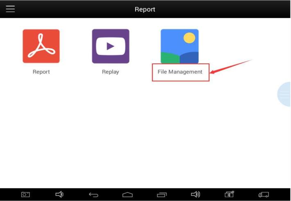Go back with the back arrow
This screenshot has width=291, height=201.
93,195
